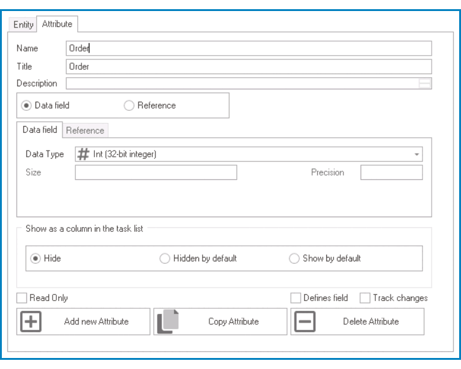Click the Size input field
Image resolution: width=461 pixels, height=369 pixels.
[x=156, y=173]
